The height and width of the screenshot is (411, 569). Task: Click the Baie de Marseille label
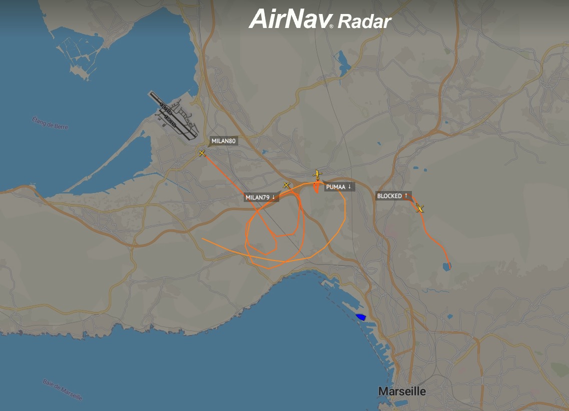click(x=63, y=389)
